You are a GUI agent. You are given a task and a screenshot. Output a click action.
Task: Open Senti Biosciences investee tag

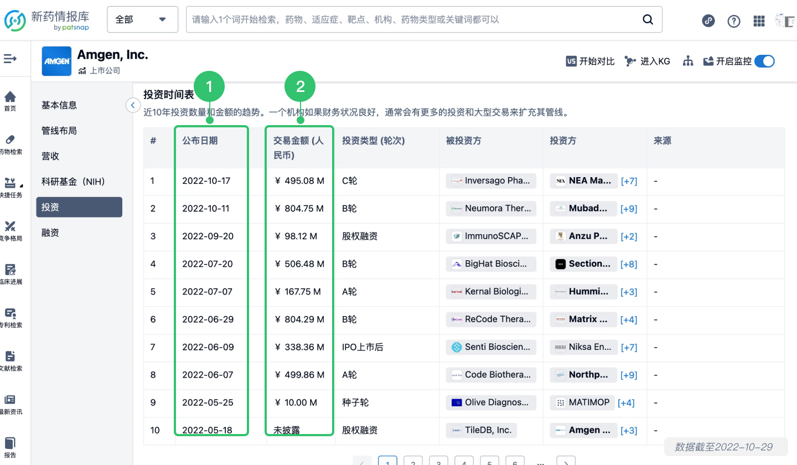(491, 347)
